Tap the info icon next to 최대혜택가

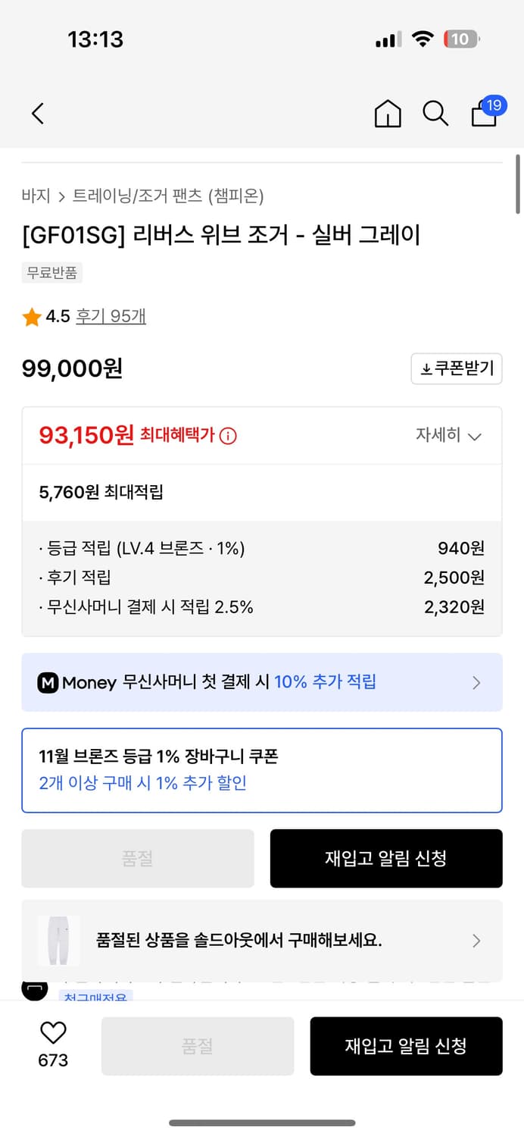pyautogui.click(x=231, y=435)
